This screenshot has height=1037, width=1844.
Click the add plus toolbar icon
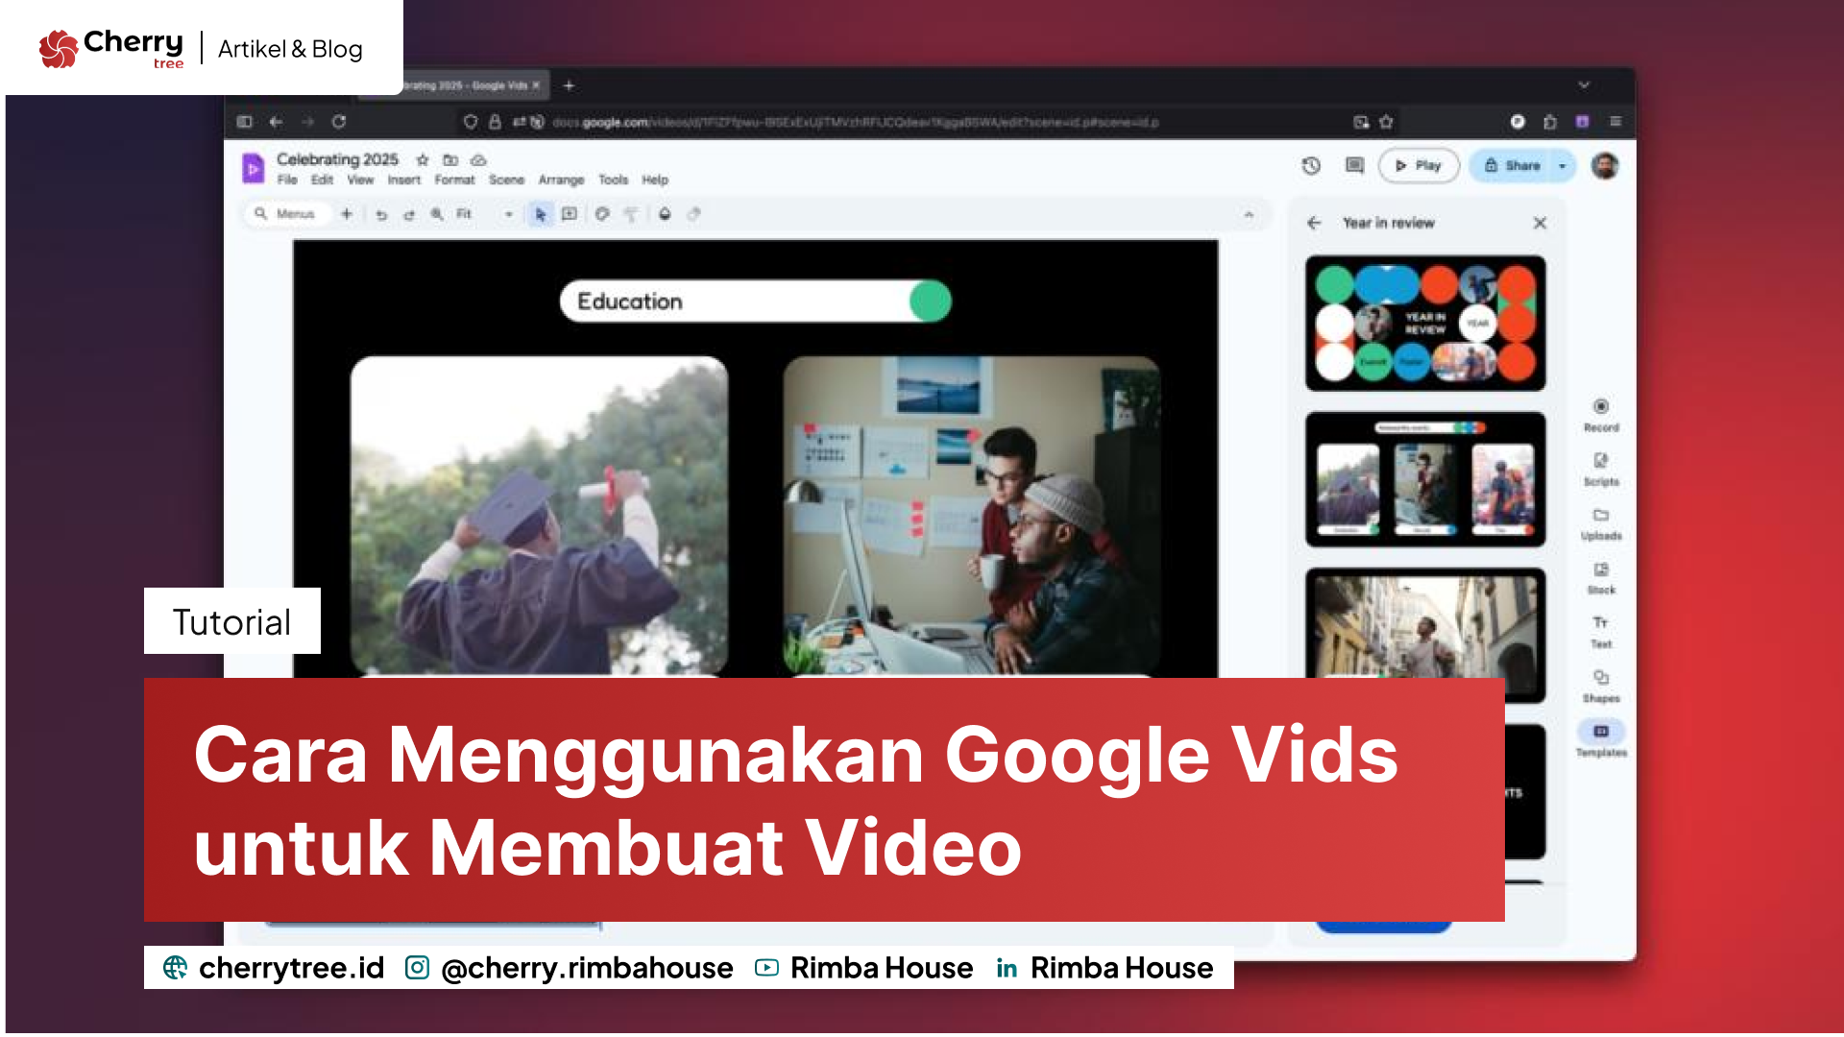click(347, 214)
